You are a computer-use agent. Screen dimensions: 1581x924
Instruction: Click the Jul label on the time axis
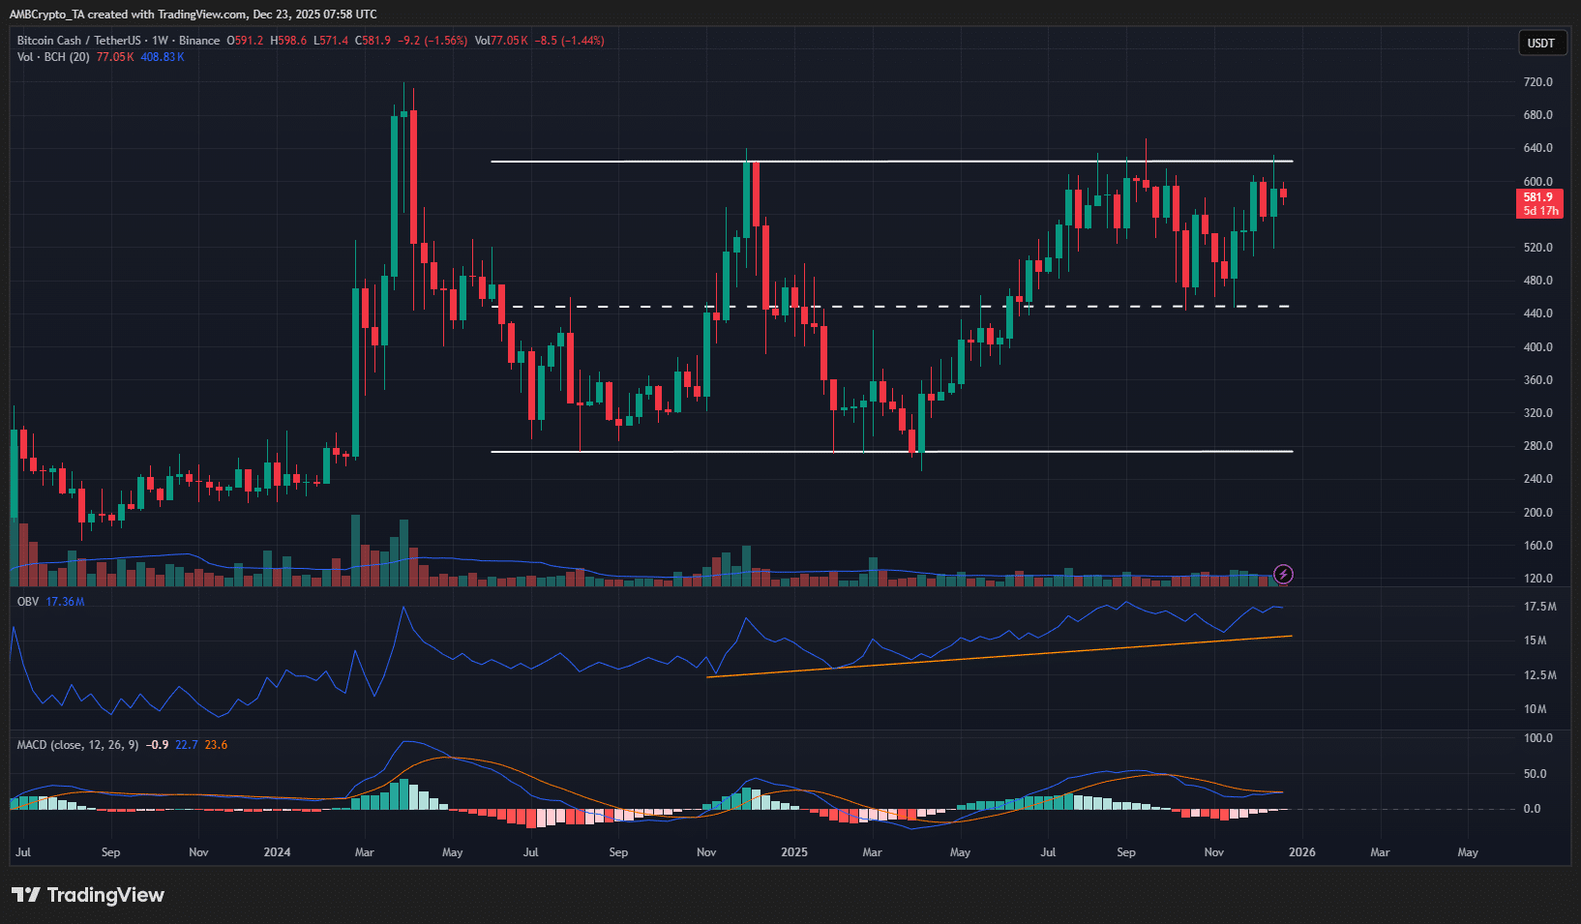coord(22,852)
